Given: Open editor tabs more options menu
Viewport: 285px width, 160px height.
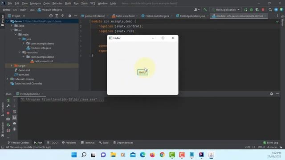Looking at the screenshot, I should [x=277, y=16].
